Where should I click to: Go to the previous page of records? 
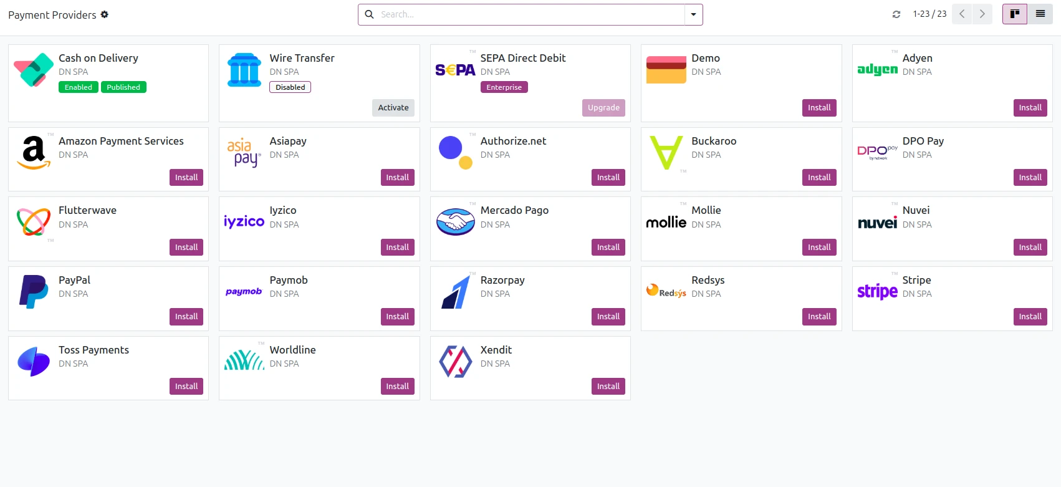962,14
